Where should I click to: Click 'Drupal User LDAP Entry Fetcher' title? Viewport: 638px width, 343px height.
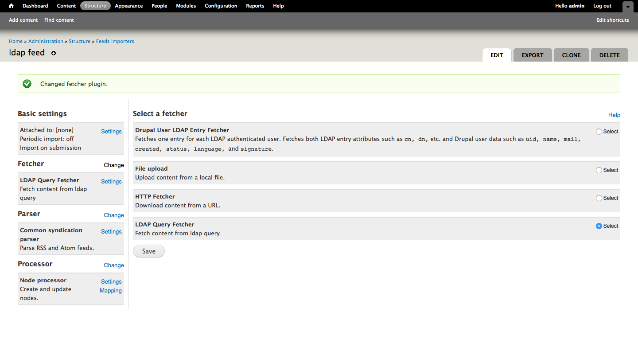[x=182, y=130]
